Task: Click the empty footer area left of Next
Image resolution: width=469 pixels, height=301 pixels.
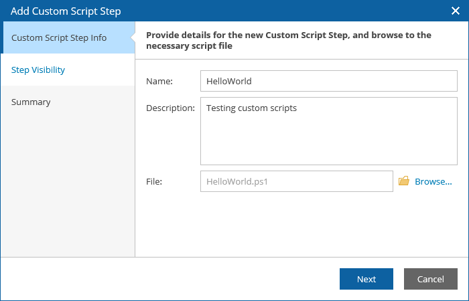Action: (x=167, y=279)
